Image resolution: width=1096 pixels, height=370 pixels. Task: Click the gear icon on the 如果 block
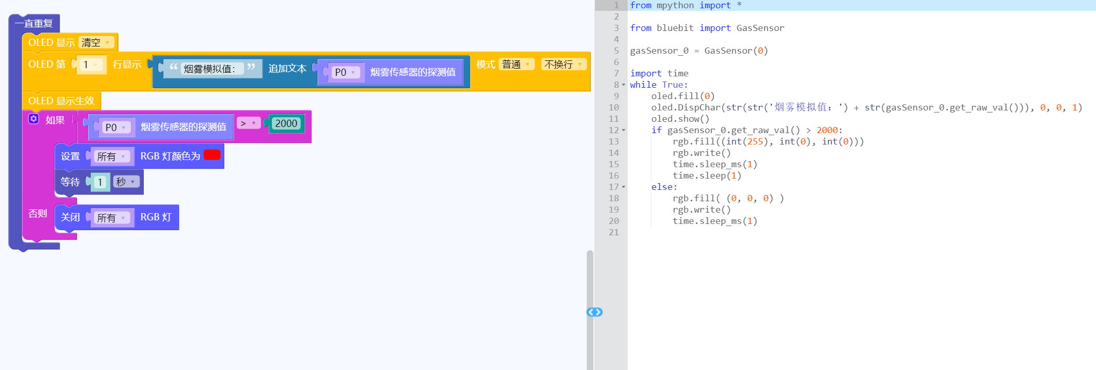point(34,119)
